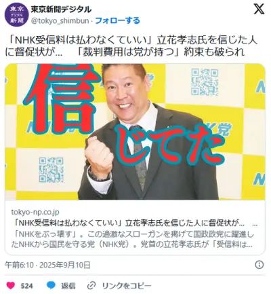Open the tweet text about NHK受信料

pyautogui.click(x=131, y=46)
